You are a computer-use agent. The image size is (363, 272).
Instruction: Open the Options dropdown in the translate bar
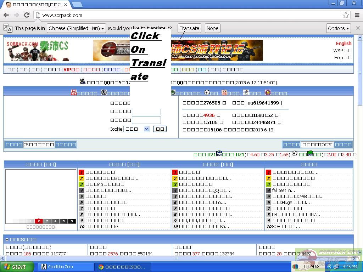(x=338, y=28)
